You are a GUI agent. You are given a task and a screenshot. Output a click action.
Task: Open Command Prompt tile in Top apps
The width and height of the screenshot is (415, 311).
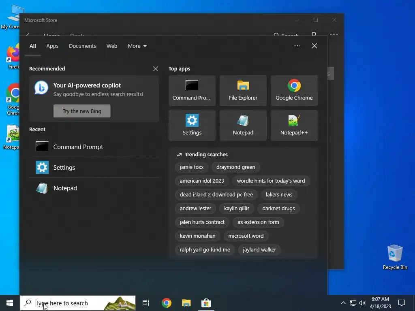point(192,91)
